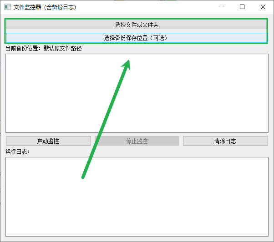
Task: Click empty title bar area left of minimize
Action: pos(159,7)
